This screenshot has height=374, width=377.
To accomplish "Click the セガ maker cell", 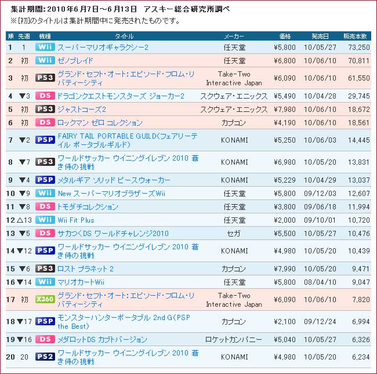I will 234,233.
